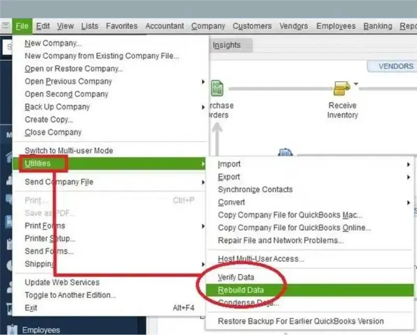Open the Lists menu

90,26
